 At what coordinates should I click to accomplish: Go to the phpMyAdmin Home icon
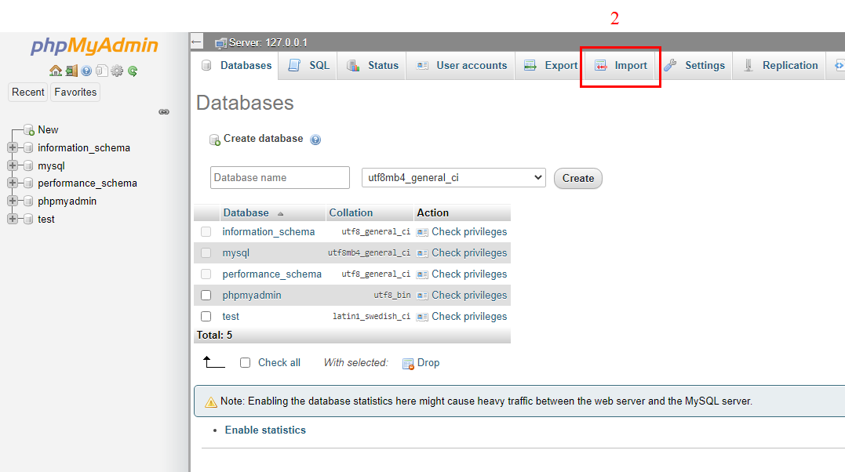55,71
